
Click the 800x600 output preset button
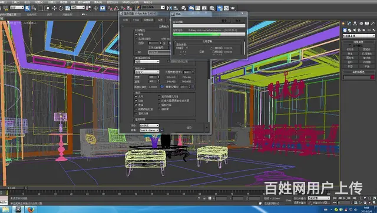click(x=187, y=82)
